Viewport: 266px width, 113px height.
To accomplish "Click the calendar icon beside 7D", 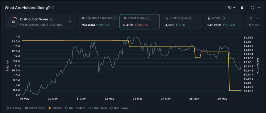I will pyautogui.click(x=242, y=8).
